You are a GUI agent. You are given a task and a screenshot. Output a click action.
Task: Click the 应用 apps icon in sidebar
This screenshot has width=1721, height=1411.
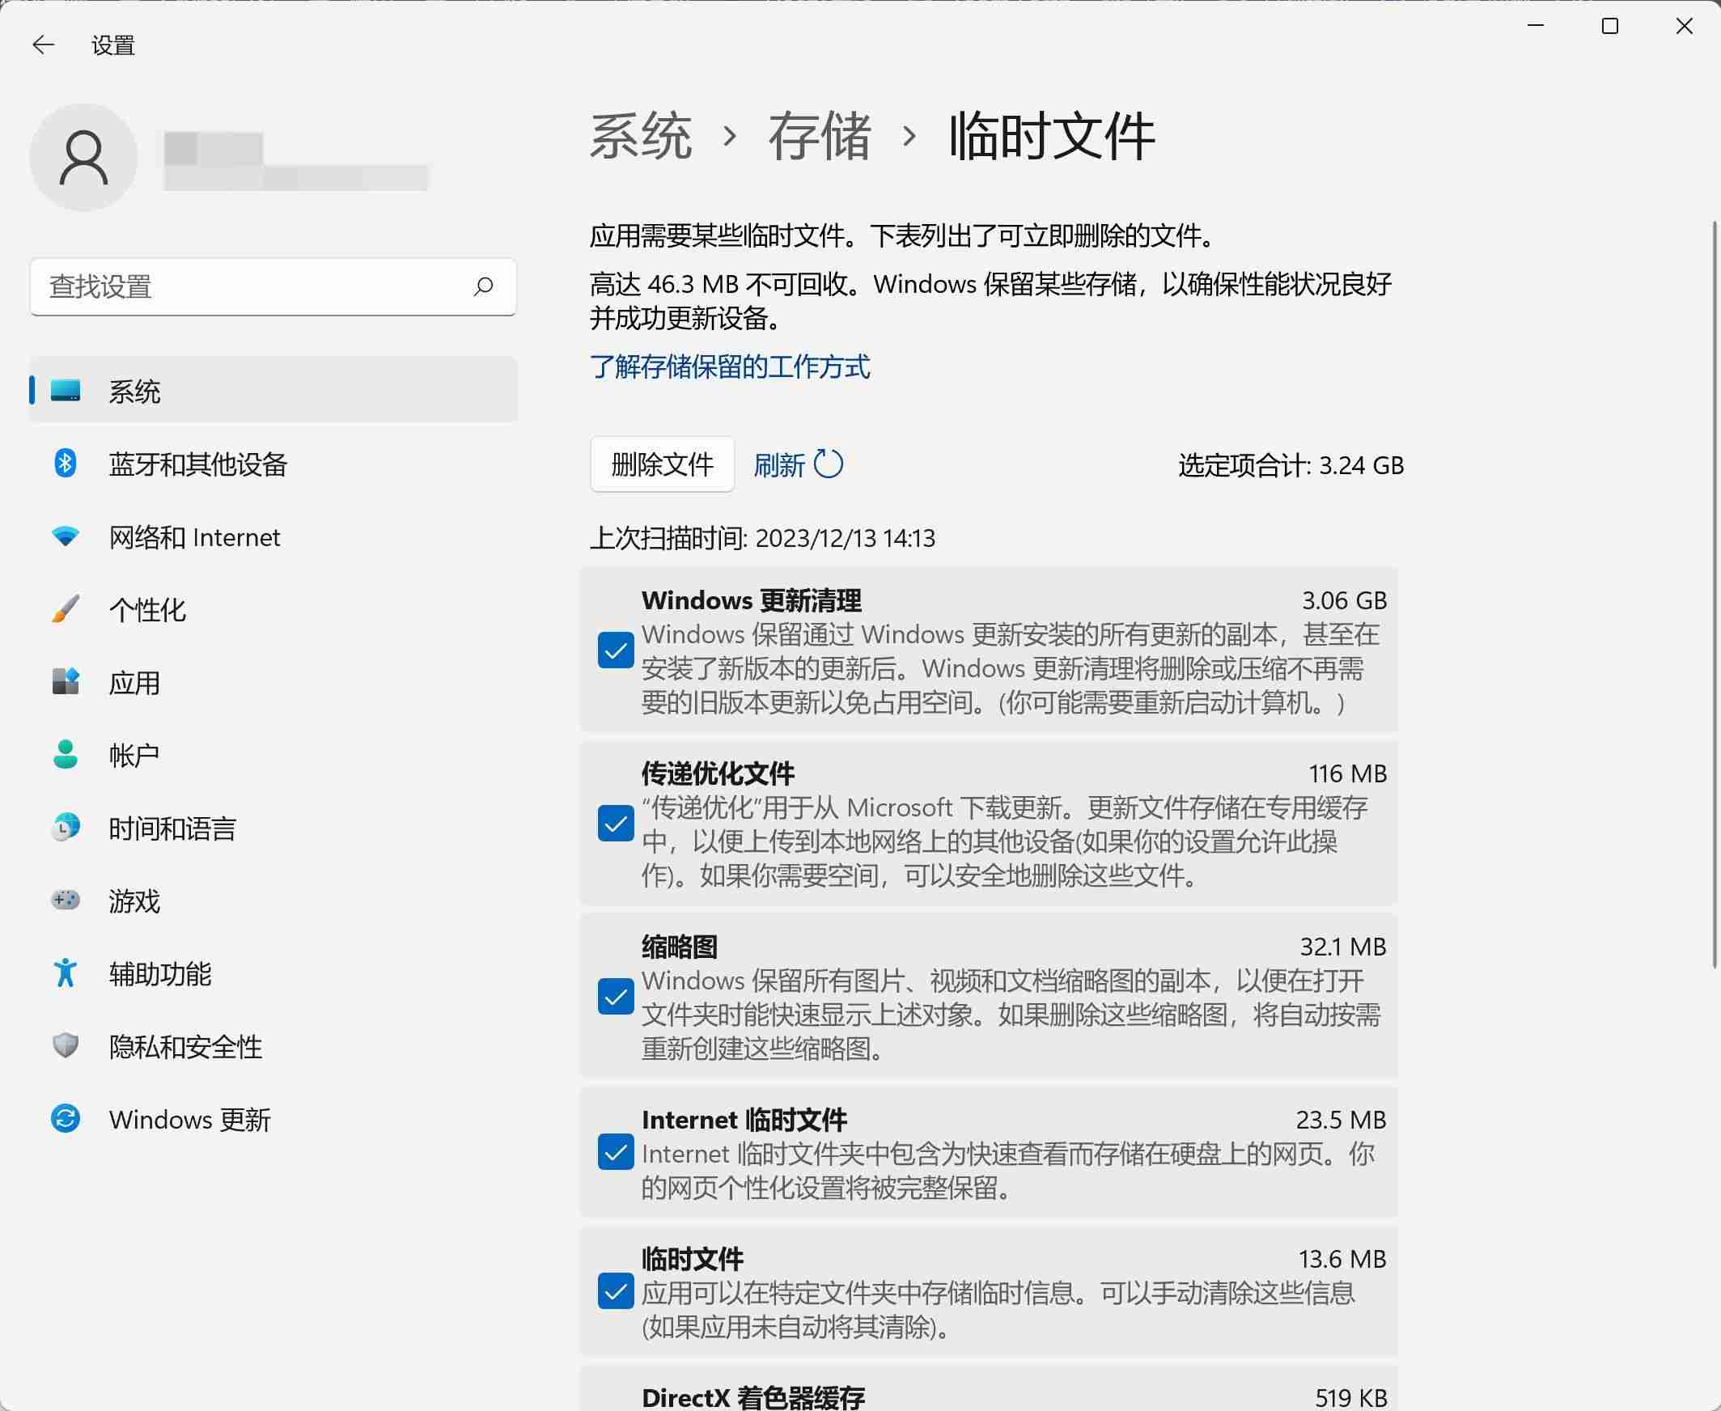pyautogui.click(x=66, y=683)
